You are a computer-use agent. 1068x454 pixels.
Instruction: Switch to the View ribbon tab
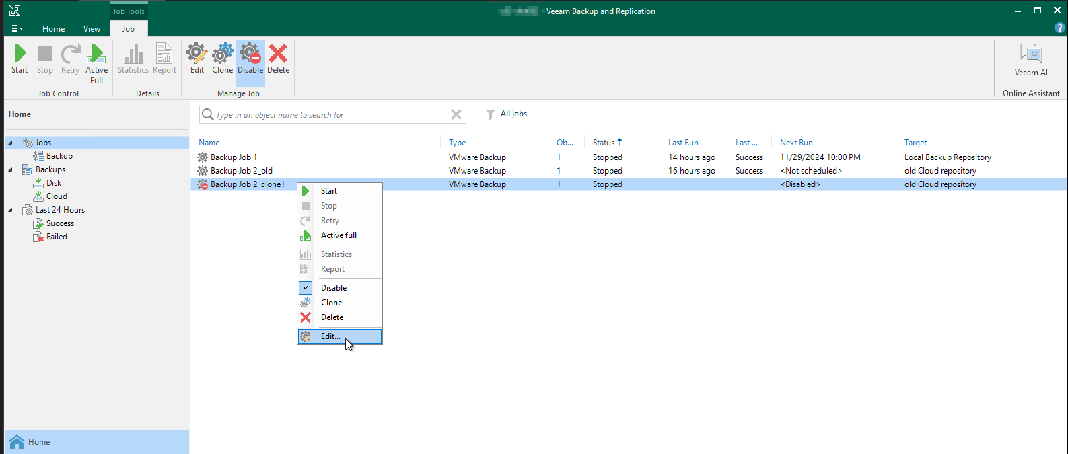92,29
